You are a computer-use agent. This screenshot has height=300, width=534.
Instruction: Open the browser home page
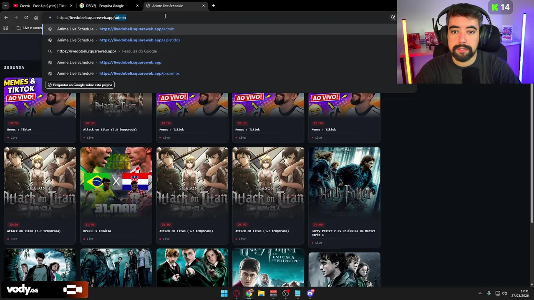click(x=36, y=17)
